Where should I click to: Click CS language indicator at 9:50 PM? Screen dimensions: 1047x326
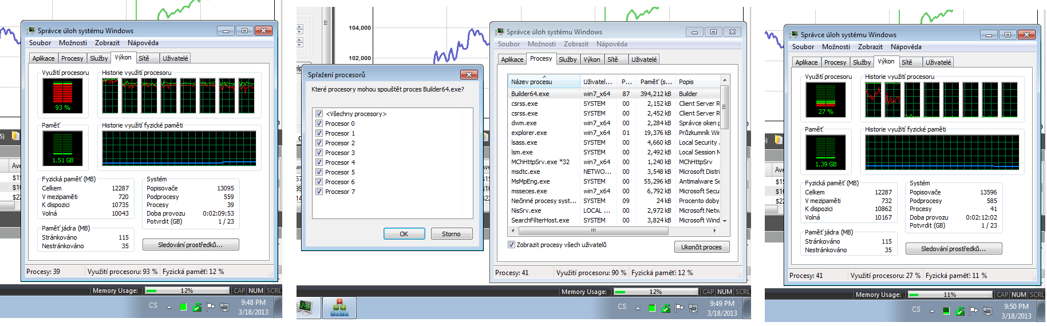coord(916,309)
